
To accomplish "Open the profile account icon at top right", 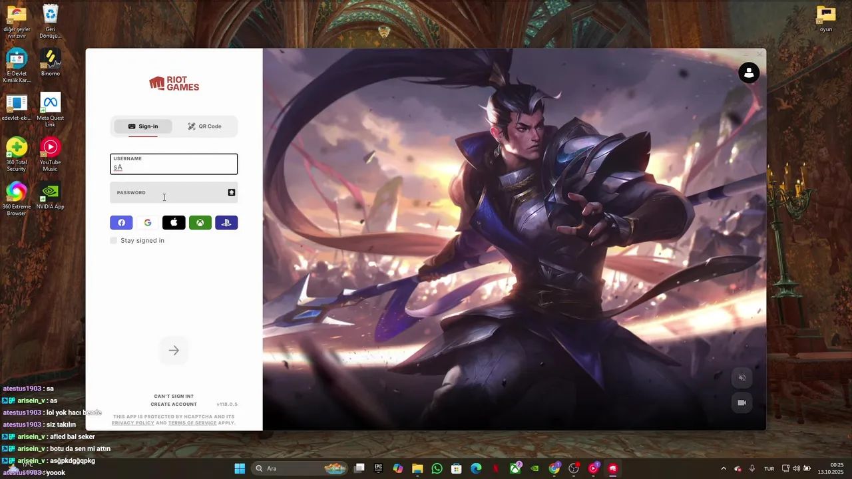I will coord(749,73).
